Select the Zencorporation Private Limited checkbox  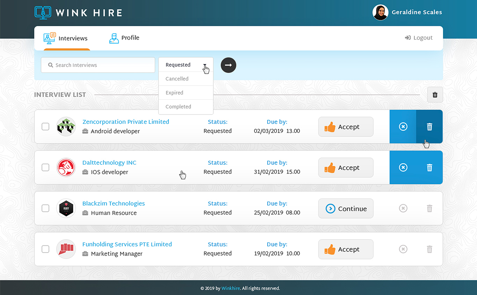coord(45,127)
